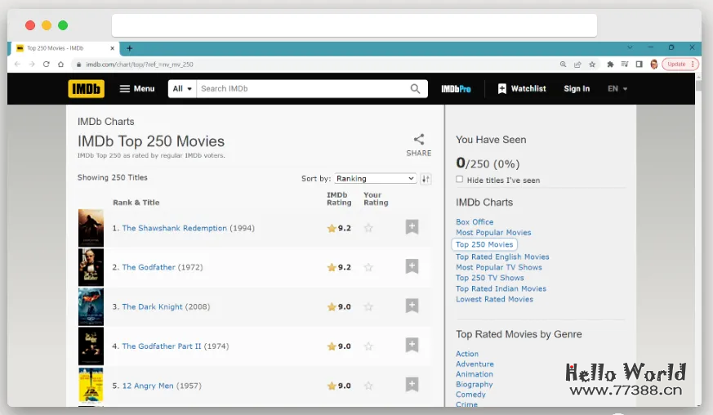Expand the All search category dropdown
The width and height of the screenshot is (713, 415).
[x=182, y=89]
